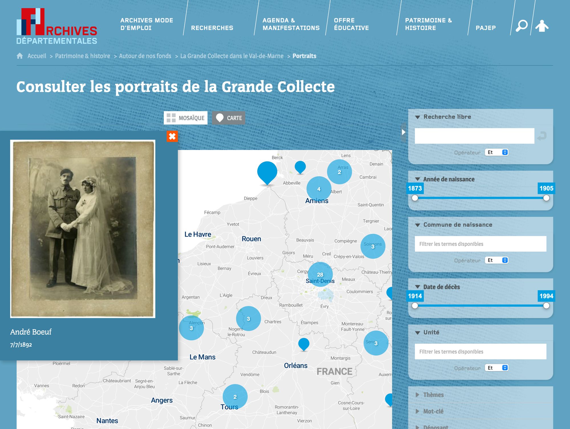Click the reset arrow beside free search
The width and height of the screenshot is (570, 429).
[x=541, y=136]
